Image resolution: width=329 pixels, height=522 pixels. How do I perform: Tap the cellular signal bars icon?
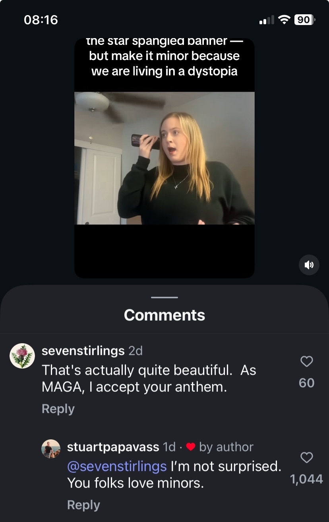tap(267, 20)
